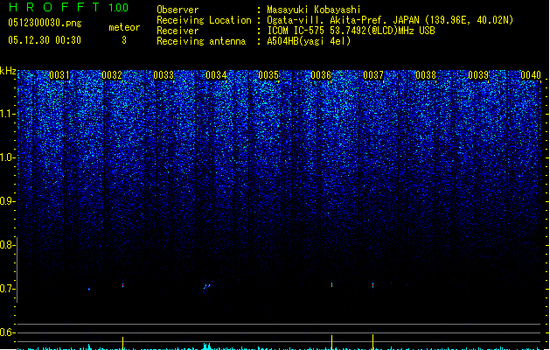Click time marker 0039
Screen dimensions: 550x350
(x=478, y=75)
